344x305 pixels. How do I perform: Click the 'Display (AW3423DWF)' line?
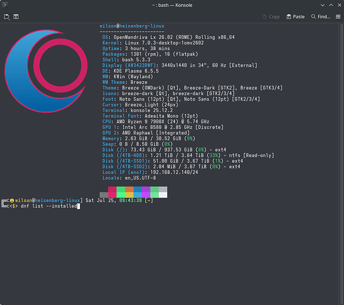180,65
